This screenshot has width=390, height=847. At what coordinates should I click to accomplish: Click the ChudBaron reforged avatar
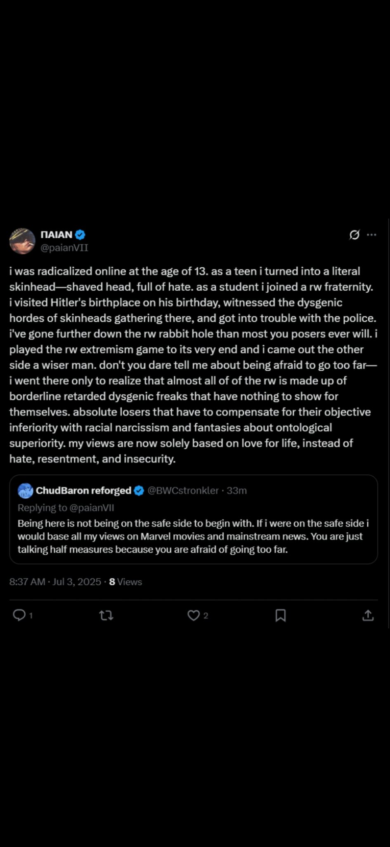26,490
